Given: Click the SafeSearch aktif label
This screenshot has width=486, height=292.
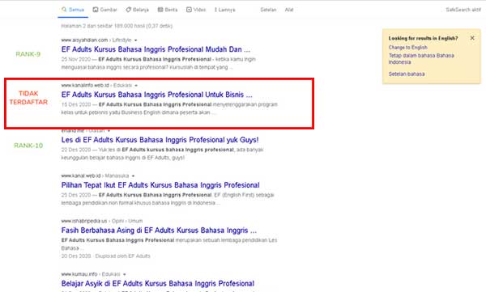Looking at the screenshot, I should (x=463, y=10).
